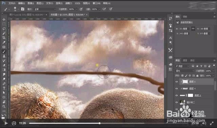Open layer fill dropdown arrow

pos(213,76)
